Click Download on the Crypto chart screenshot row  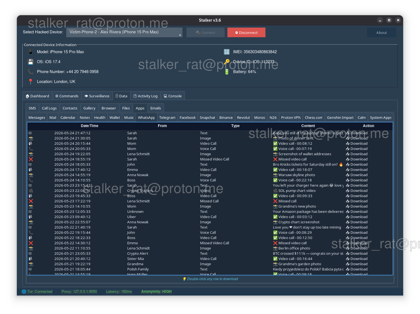click(357, 222)
